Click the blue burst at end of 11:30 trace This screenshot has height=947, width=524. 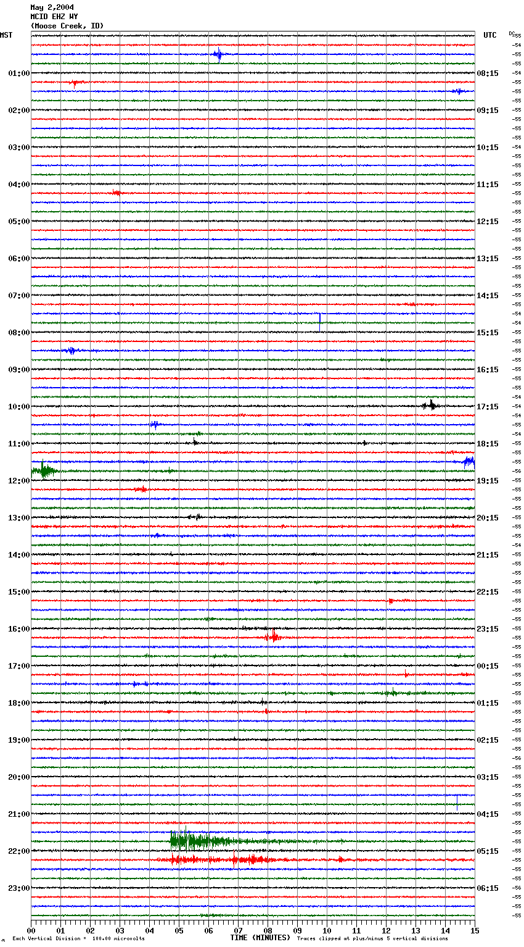coord(469,461)
